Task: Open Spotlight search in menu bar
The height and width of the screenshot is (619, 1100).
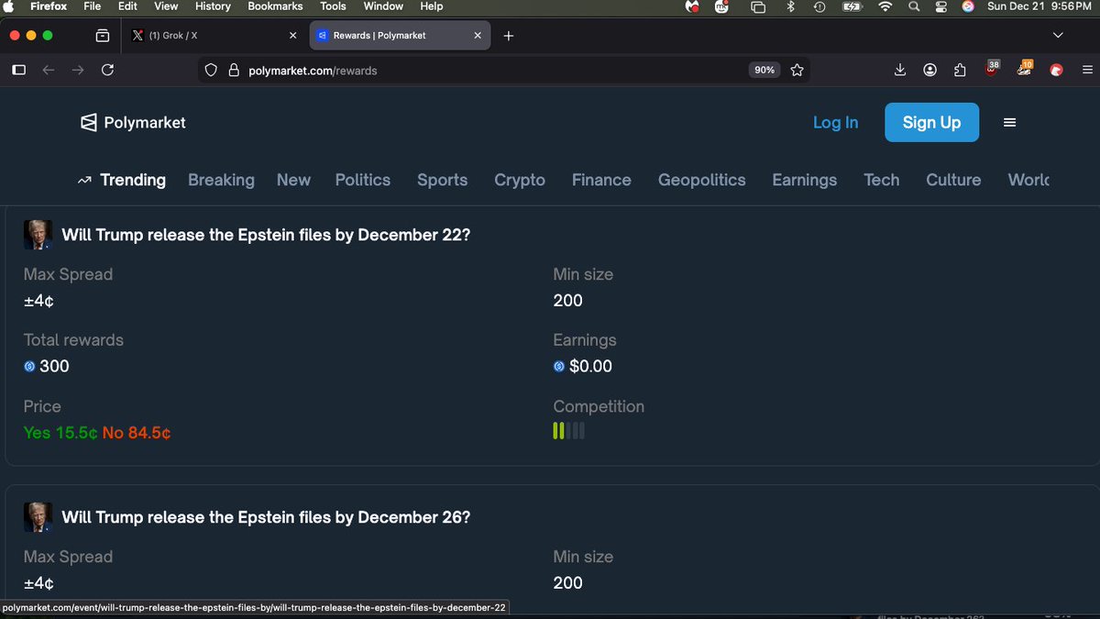Action: [913, 6]
